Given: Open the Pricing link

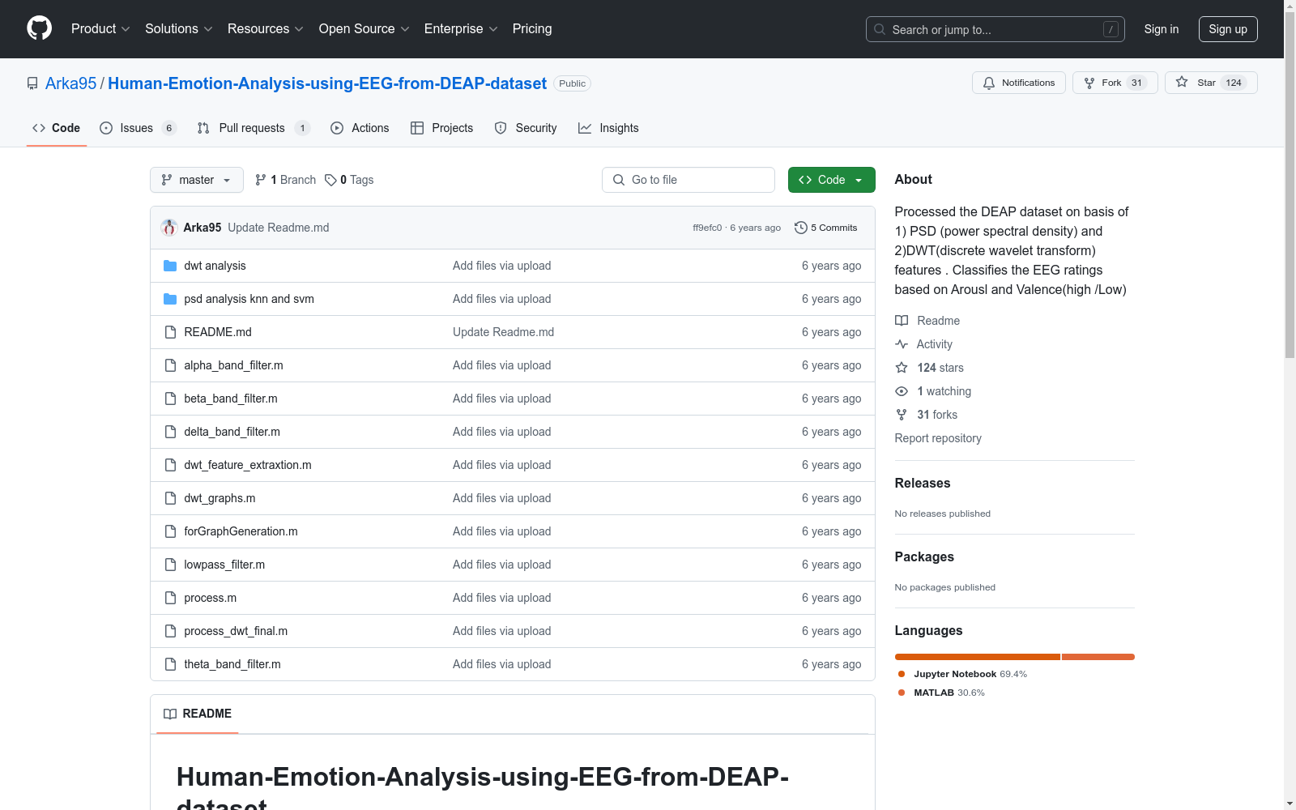Looking at the screenshot, I should [532, 29].
